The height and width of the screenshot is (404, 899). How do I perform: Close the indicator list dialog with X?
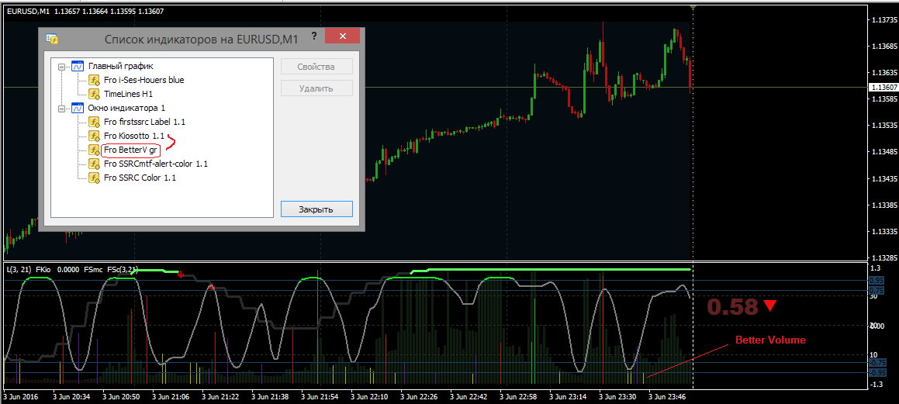pos(342,36)
